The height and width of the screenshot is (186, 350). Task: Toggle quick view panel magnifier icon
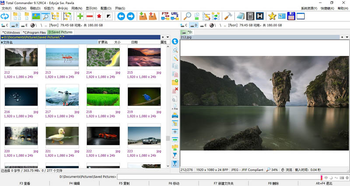45,16
